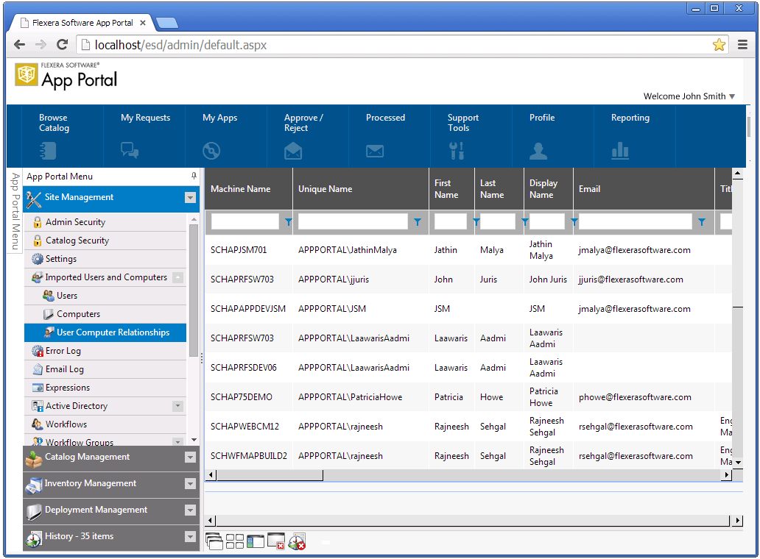Click the cascade windows icon

pos(214,541)
